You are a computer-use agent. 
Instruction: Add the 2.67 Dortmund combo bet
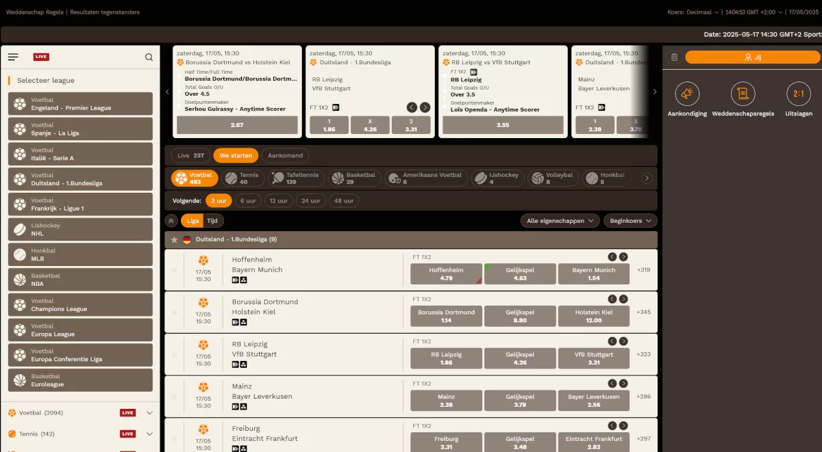tap(237, 125)
